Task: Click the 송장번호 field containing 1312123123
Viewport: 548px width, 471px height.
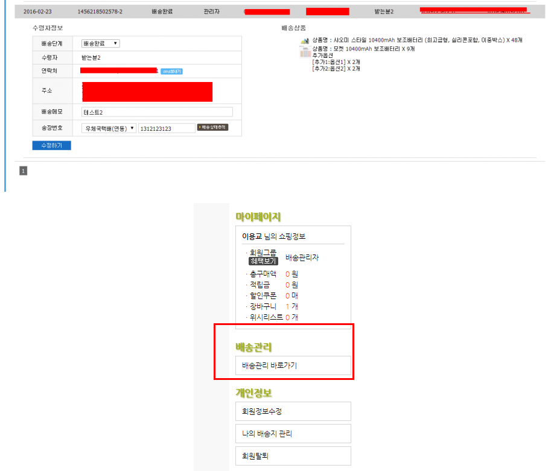Action: (x=166, y=128)
